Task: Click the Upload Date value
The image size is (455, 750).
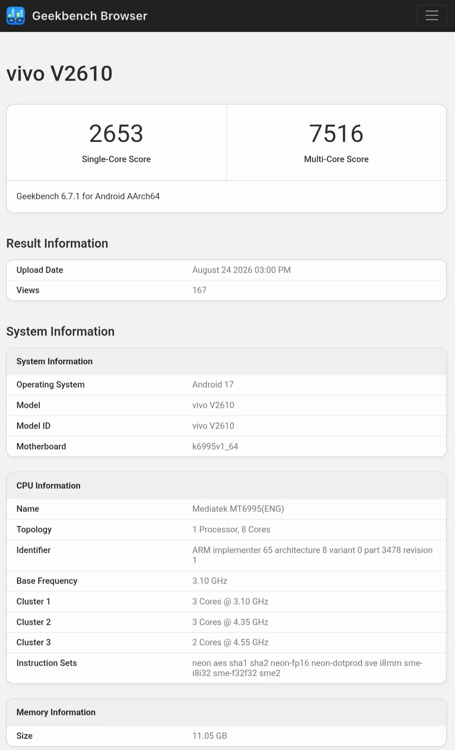Action: click(x=241, y=270)
